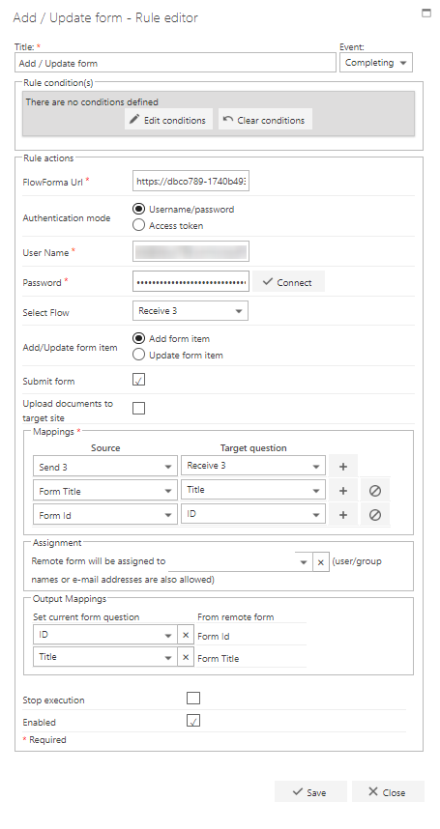The height and width of the screenshot is (829, 440).
Task: Open the Title target question dropdown
Action: click(253, 490)
